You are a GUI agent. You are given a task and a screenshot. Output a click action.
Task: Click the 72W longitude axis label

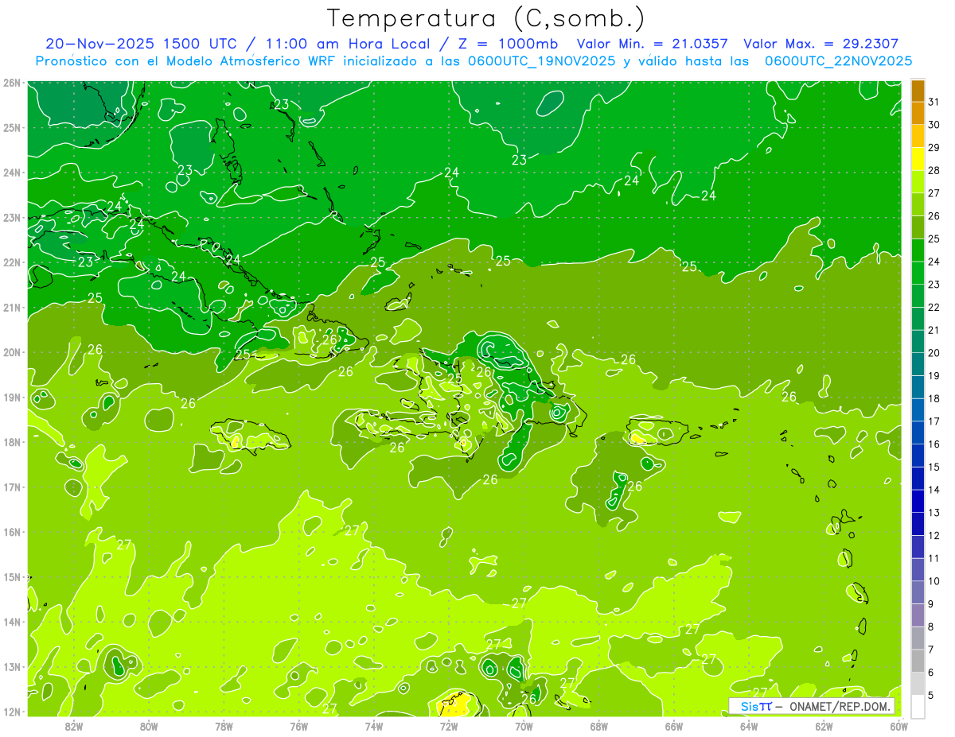coord(449,726)
